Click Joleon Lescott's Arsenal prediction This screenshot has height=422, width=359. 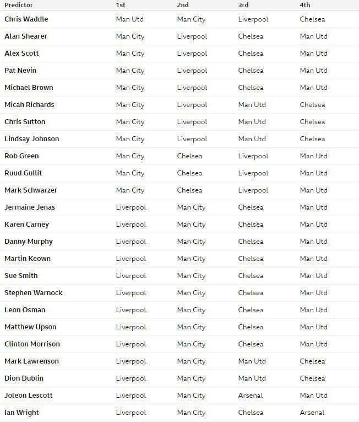251,396
